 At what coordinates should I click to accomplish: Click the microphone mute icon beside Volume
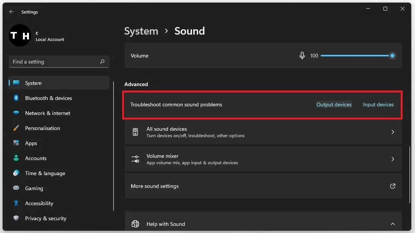(302, 56)
